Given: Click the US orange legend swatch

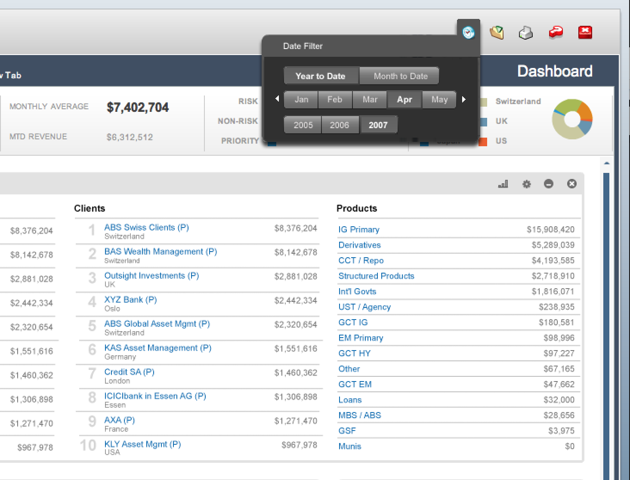Looking at the screenshot, I should 483,142.
